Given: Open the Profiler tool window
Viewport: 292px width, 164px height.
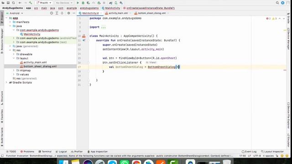Looking at the screenshot, I should (77, 152).
